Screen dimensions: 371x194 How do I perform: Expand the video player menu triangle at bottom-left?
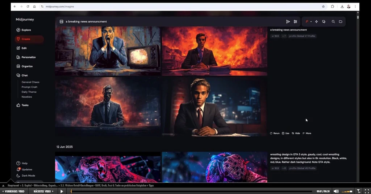[x=3, y=186]
